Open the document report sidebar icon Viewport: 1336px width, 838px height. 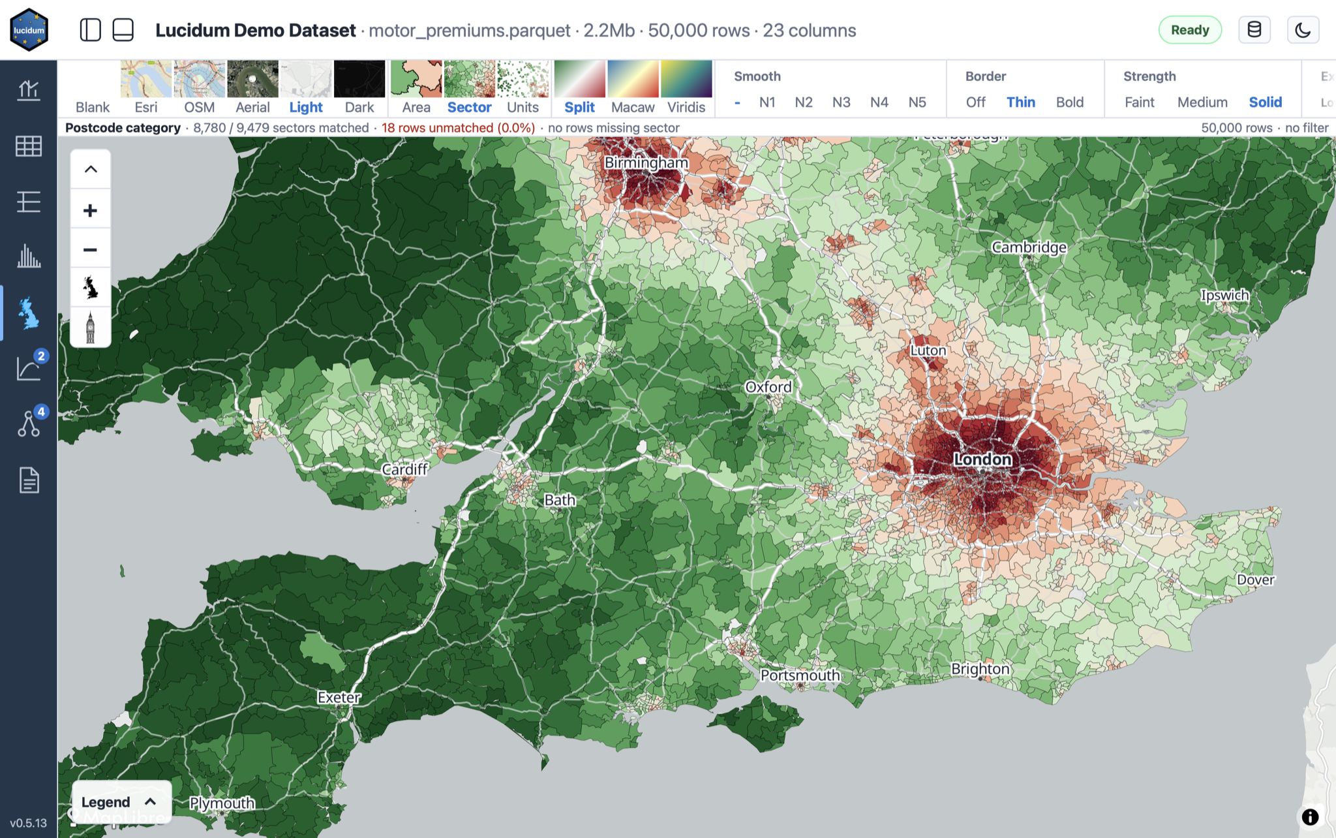(x=29, y=480)
